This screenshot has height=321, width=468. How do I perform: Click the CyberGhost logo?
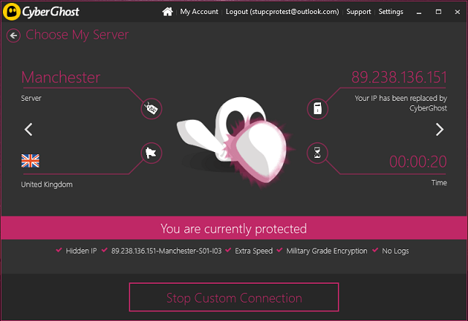click(x=41, y=12)
